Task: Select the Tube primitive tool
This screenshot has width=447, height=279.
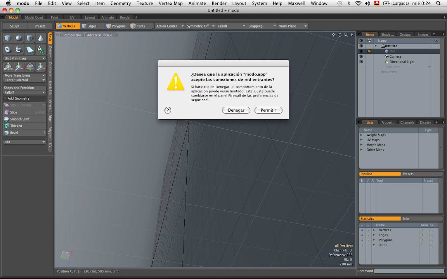Action: (19, 50)
